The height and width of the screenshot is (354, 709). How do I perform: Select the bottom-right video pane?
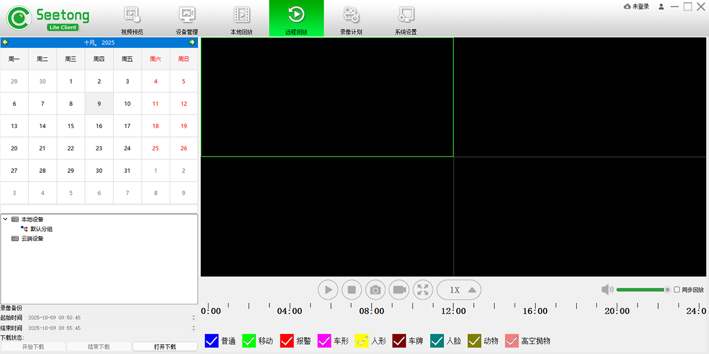tap(581, 217)
